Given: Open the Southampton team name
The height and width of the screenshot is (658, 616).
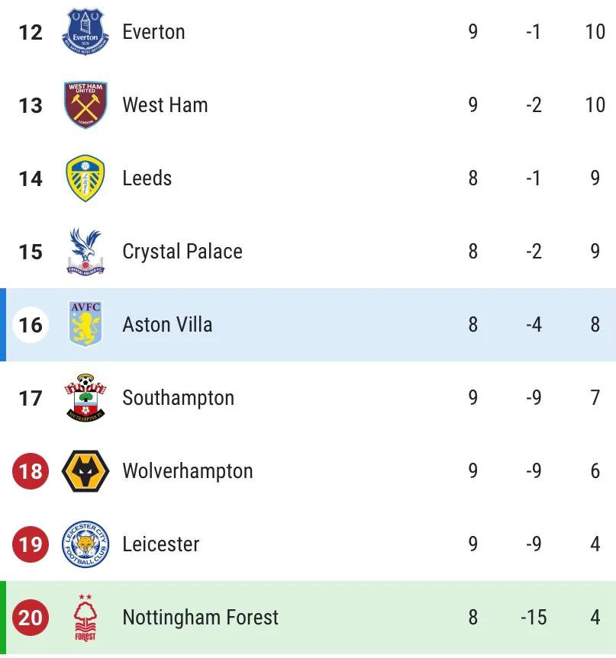Looking at the screenshot, I should (x=178, y=398).
